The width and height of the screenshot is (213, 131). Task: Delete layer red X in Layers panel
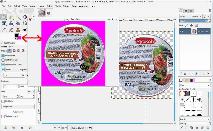(x=208, y=73)
